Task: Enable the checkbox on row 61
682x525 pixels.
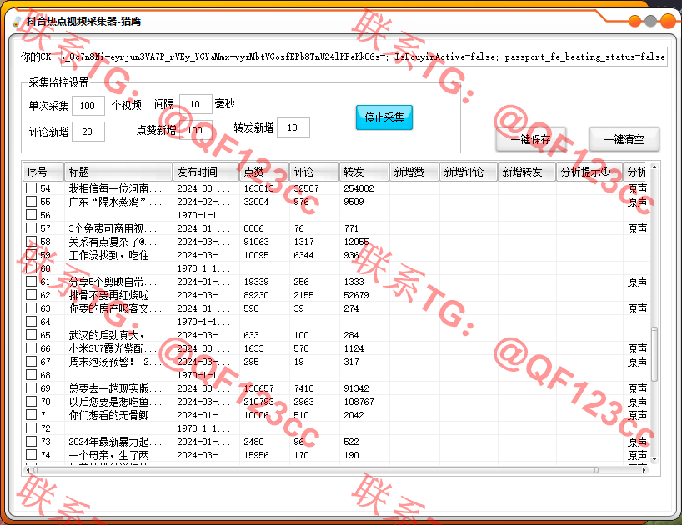Action: coord(31,281)
